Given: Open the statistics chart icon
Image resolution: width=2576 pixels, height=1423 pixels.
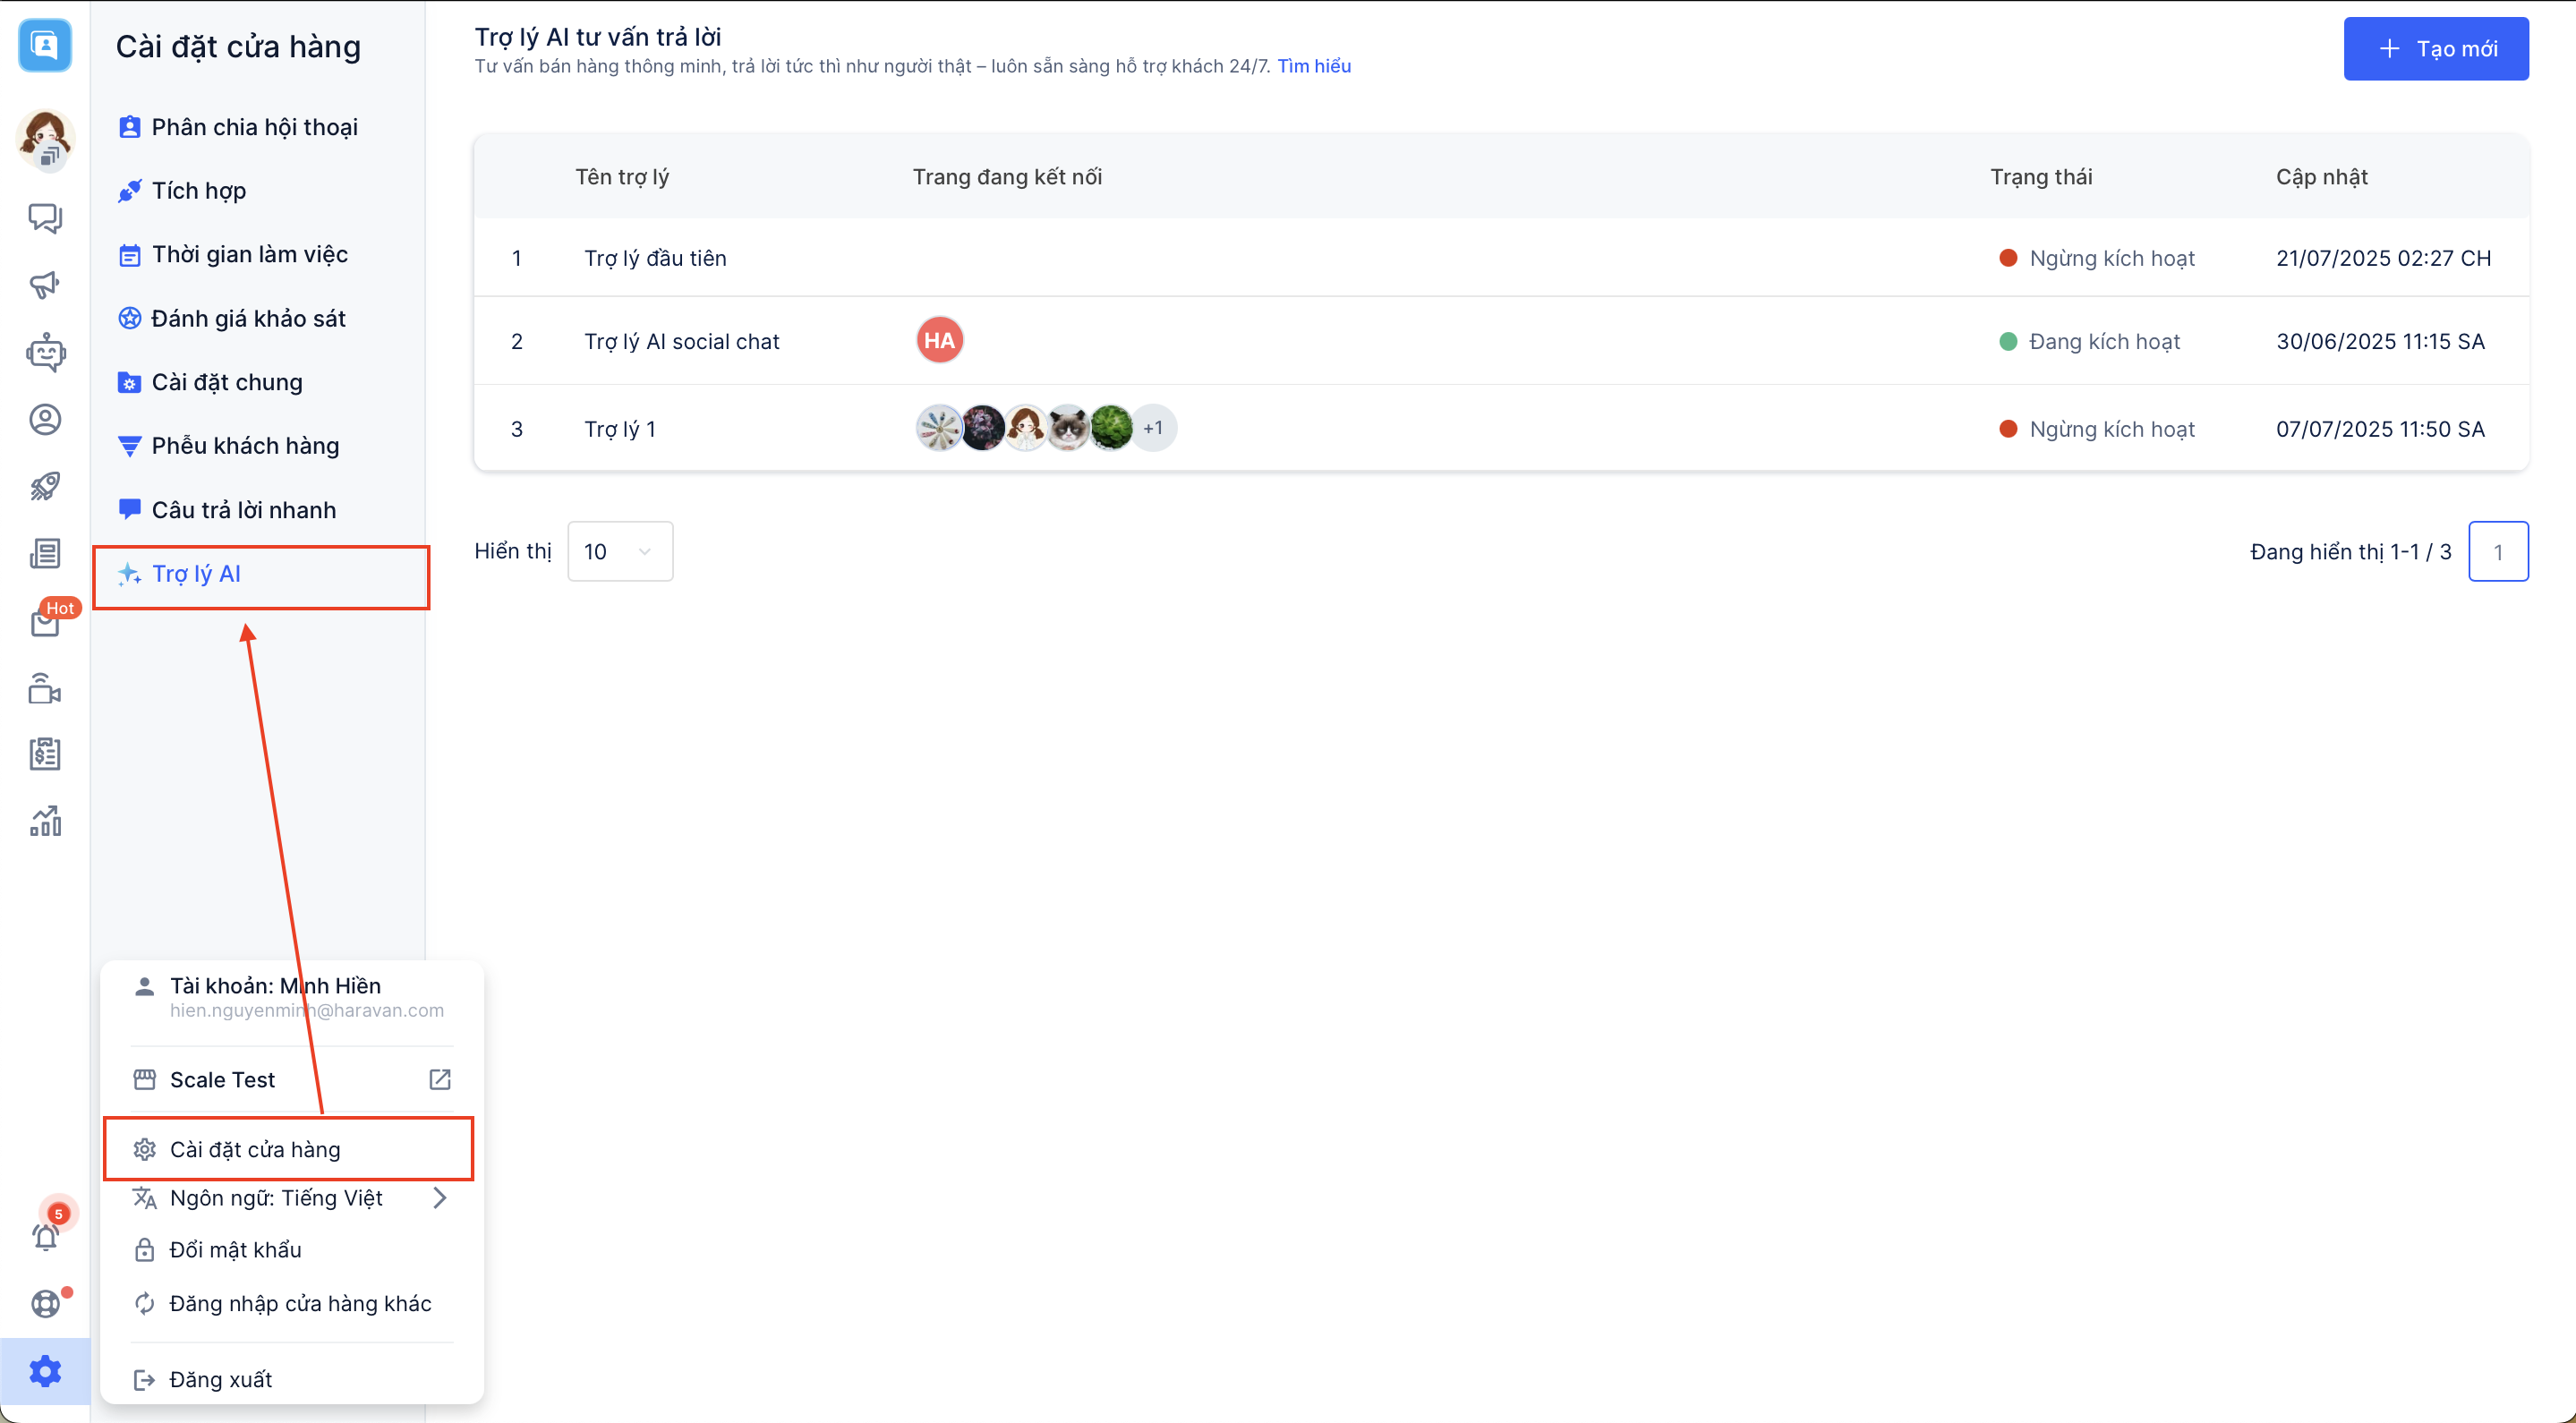Looking at the screenshot, I should click(x=45, y=821).
